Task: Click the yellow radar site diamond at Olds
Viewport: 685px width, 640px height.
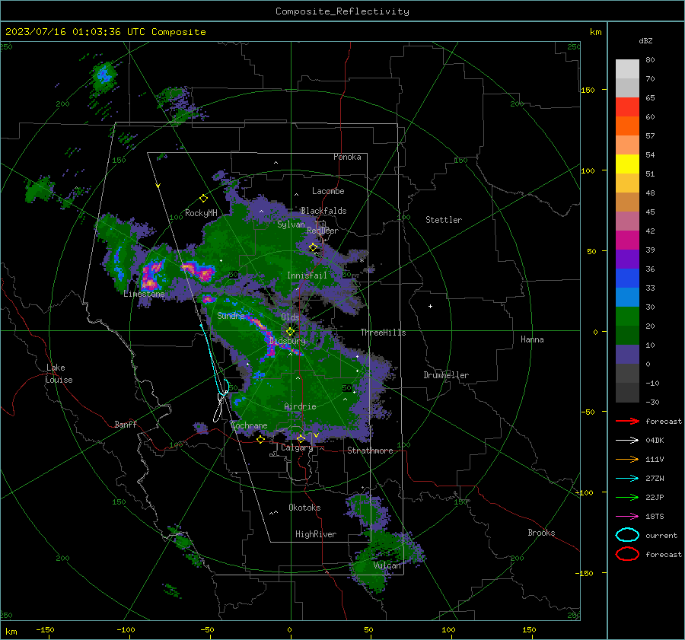Action: pos(290,331)
